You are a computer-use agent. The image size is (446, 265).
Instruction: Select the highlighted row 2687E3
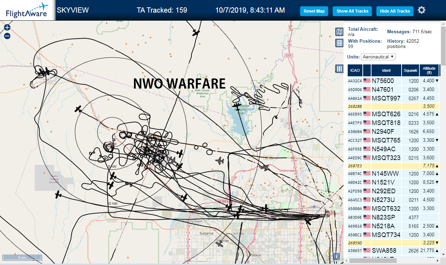coord(394,166)
